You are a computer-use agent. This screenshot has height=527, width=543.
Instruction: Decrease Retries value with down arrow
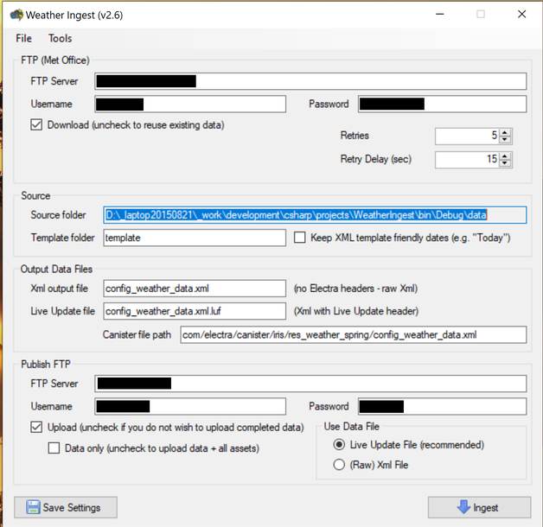click(506, 140)
